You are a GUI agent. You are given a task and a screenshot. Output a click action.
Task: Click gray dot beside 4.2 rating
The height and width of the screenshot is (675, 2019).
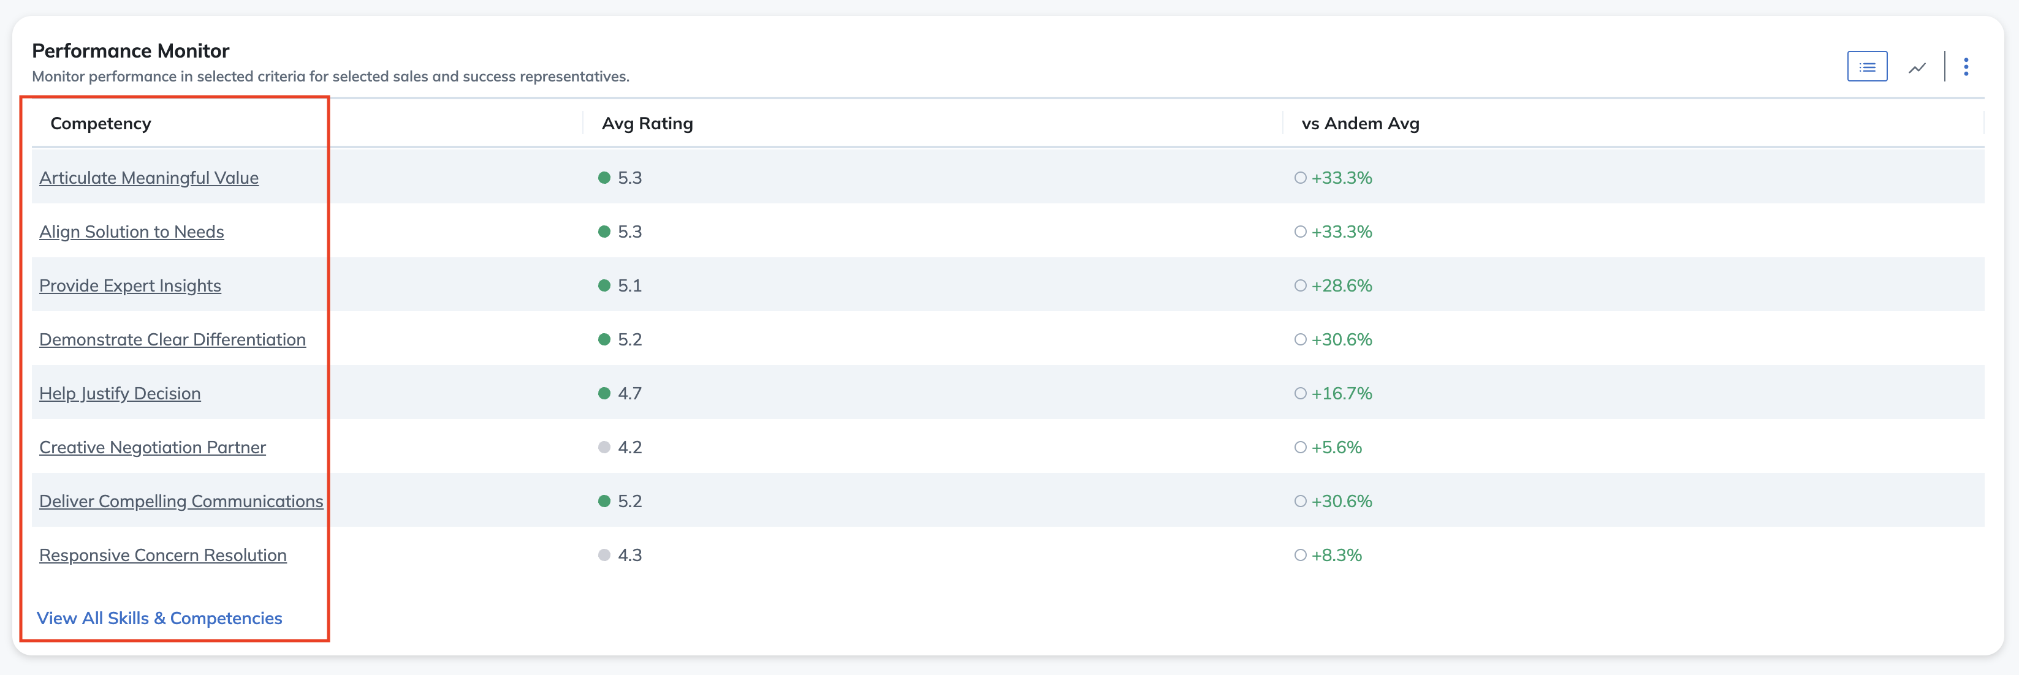tap(604, 447)
